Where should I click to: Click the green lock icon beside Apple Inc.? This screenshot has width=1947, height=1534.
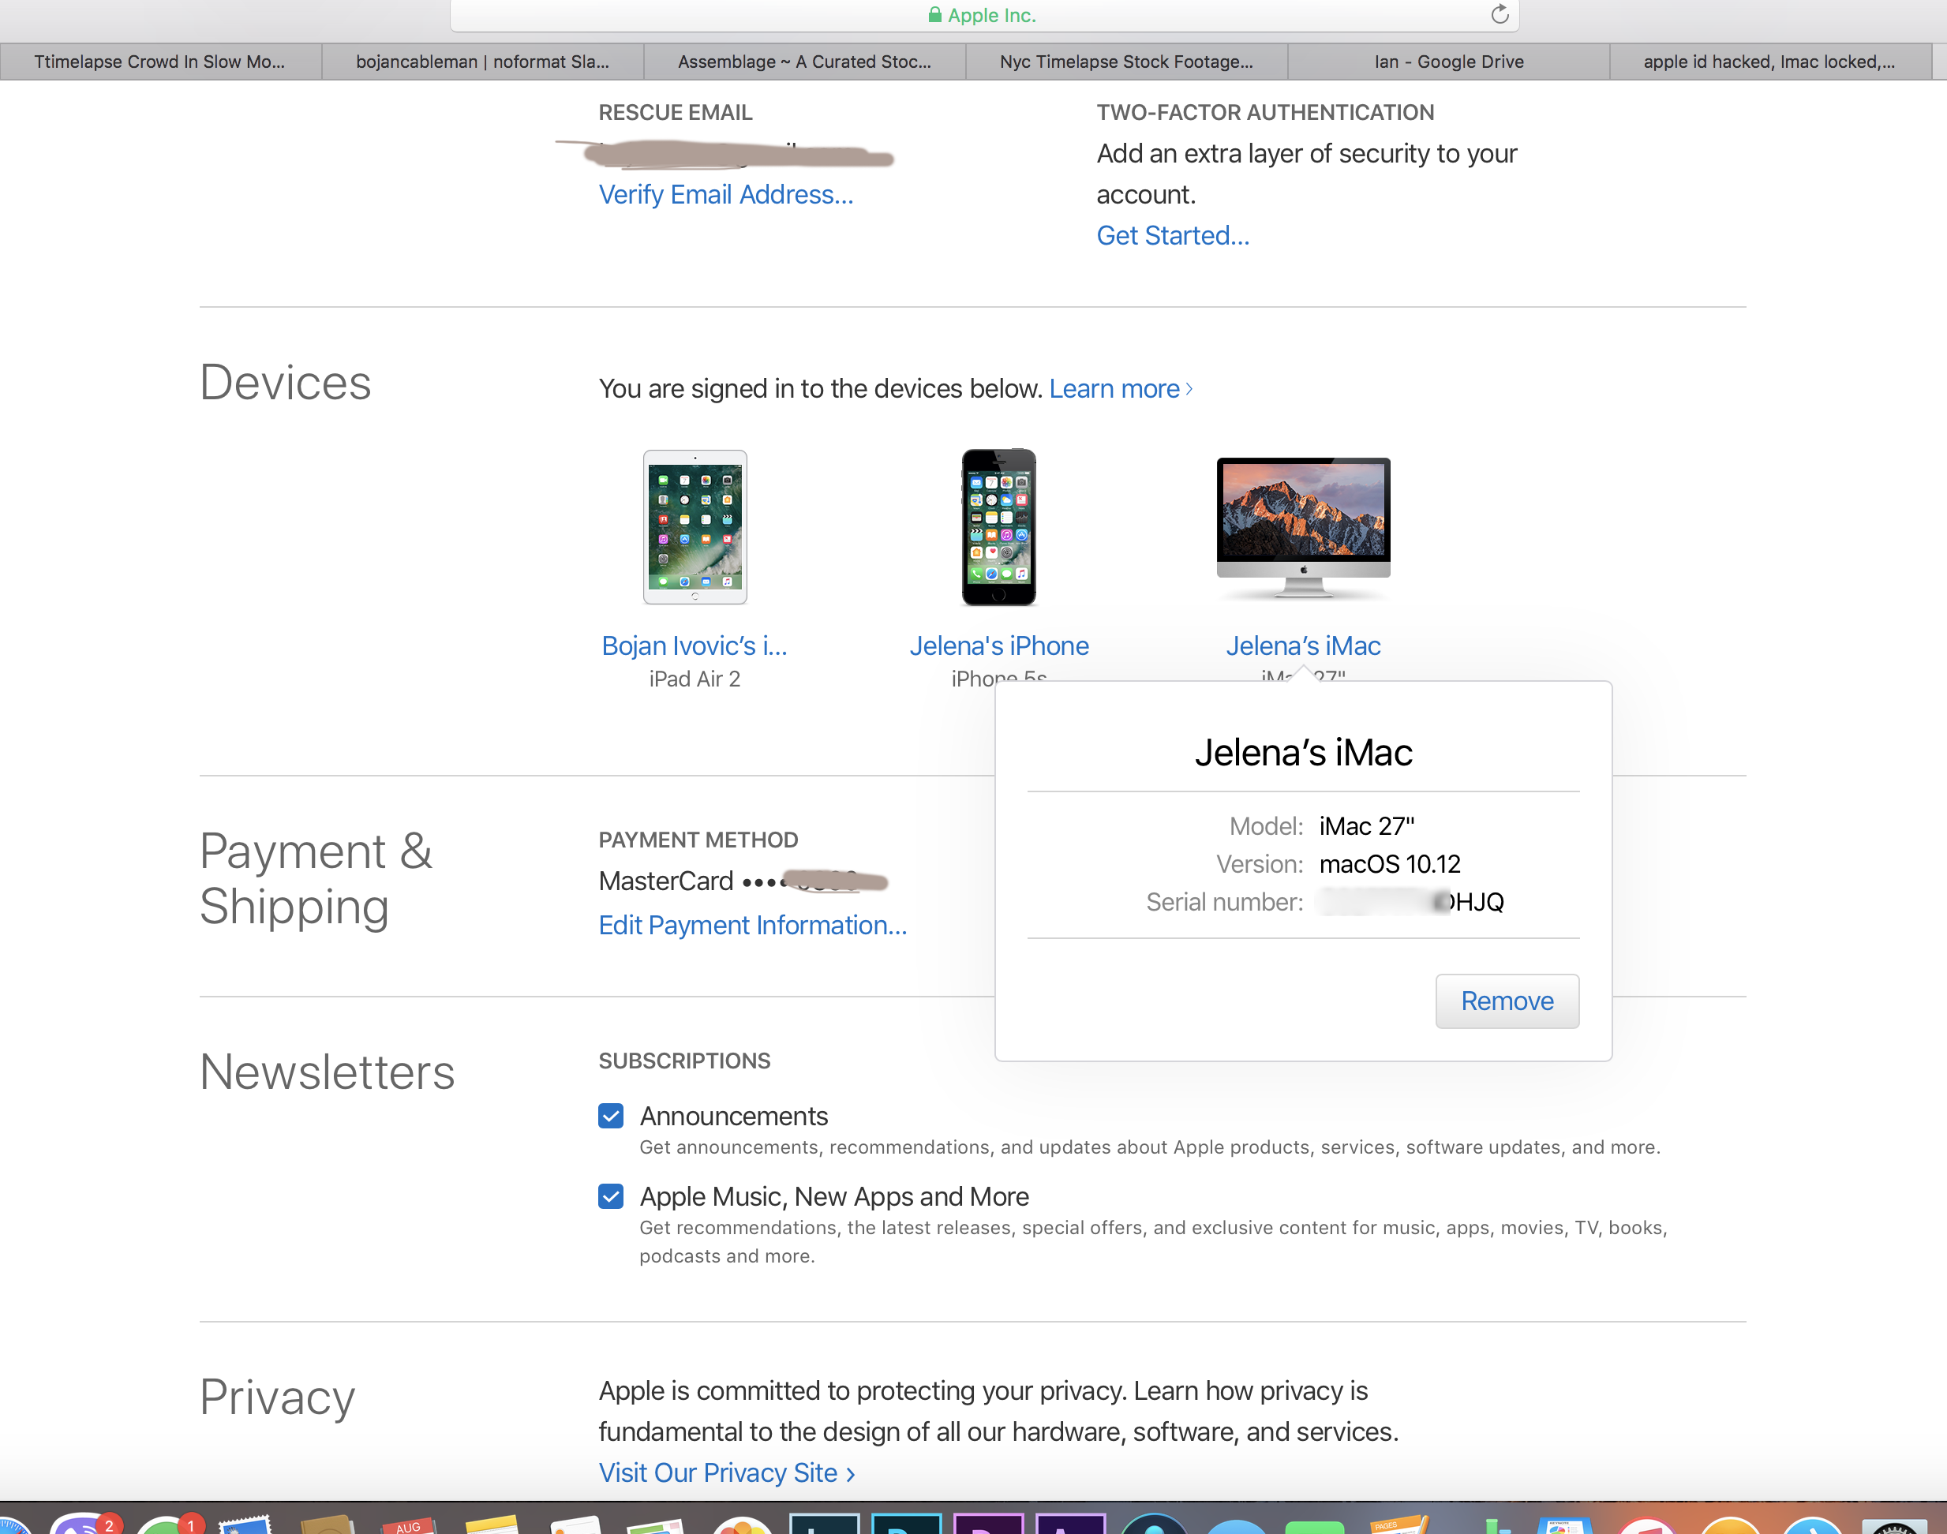pyautogui.click(x=935, y=15)
